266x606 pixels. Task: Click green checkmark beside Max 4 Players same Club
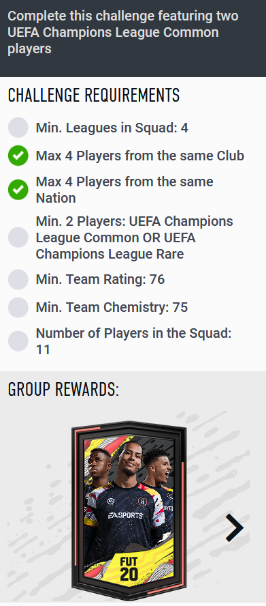(x=18, y=156)
